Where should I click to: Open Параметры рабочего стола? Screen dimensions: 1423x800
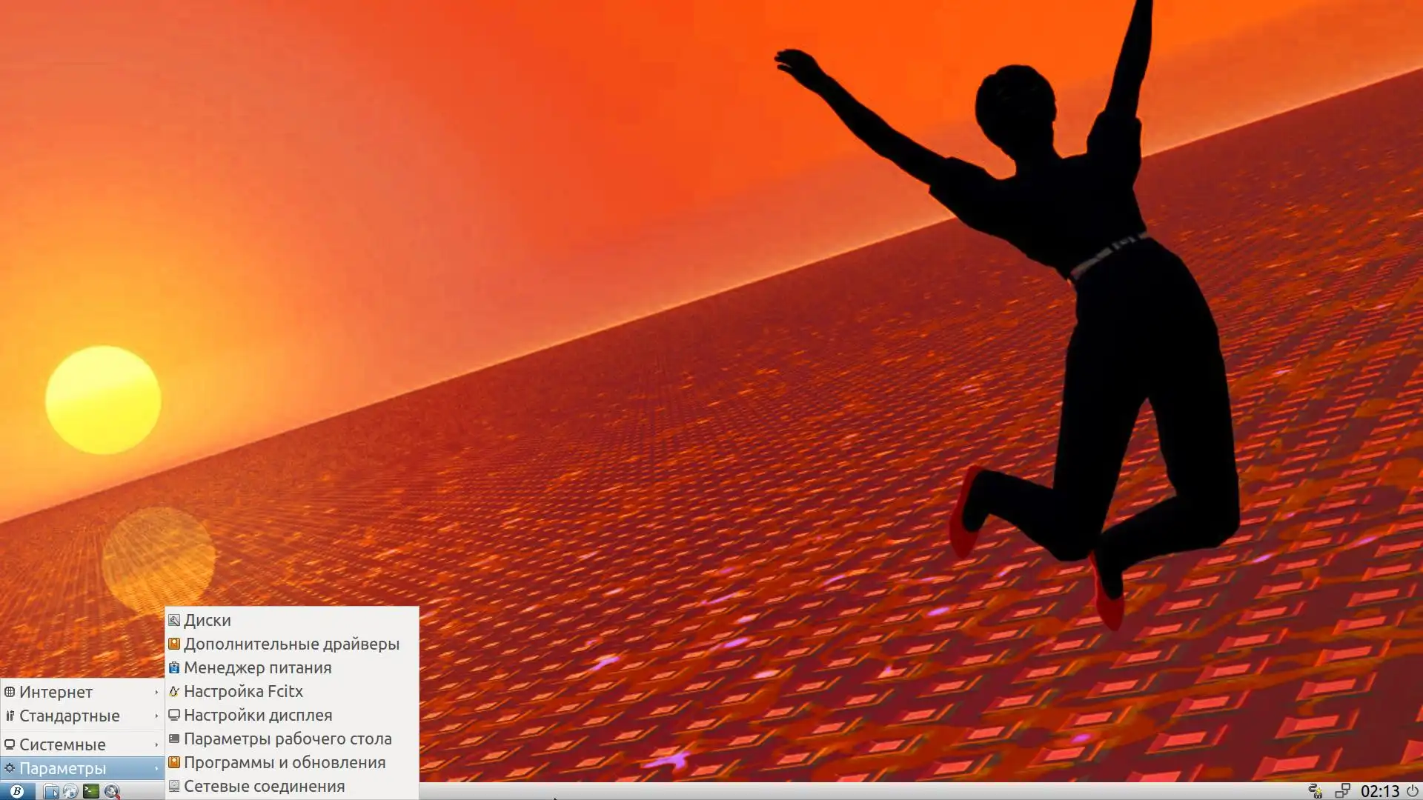click(x=288, y=739)
